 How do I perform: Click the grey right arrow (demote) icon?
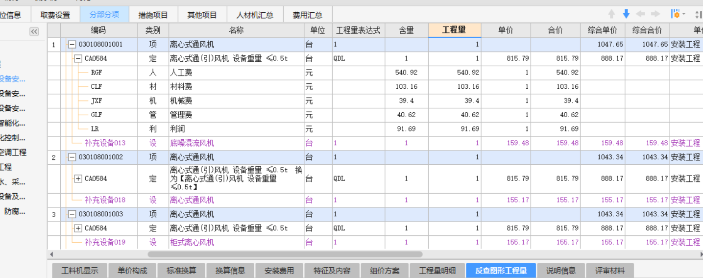point(655,14)
